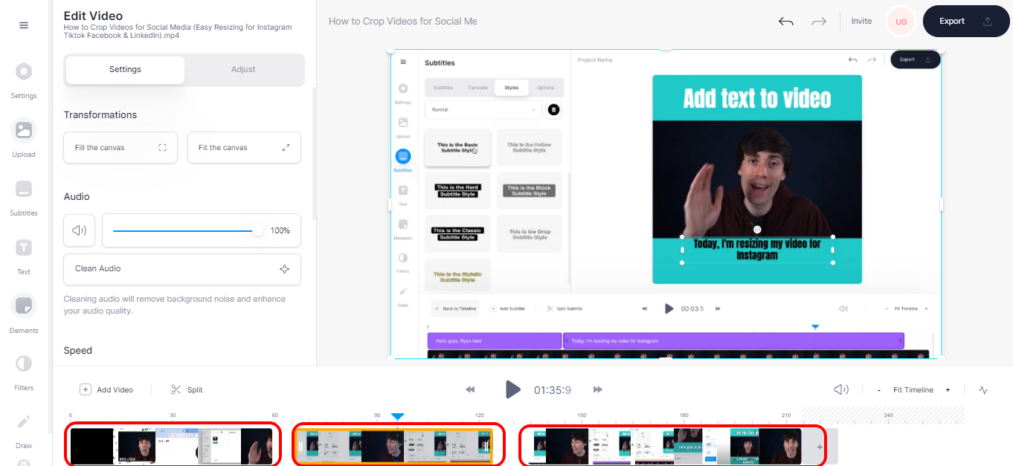Click Fit Timeline zoom option
Viewport: 1013px width, 466px height.
pos(913,390)
